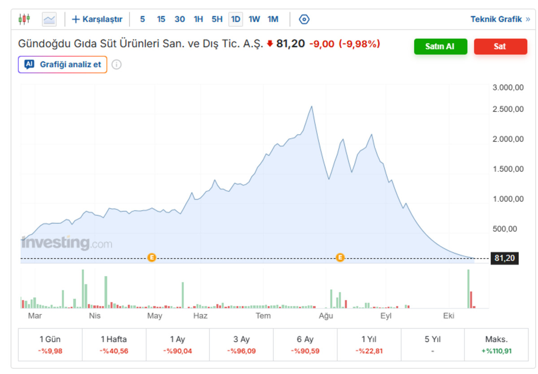Select the 1 Gün time range
The height and width of the screenshot is (374, 538).
pyautogui.click(x=50, y=345)
